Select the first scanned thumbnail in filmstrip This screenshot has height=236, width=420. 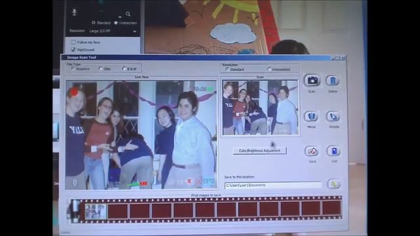[96, 211]
